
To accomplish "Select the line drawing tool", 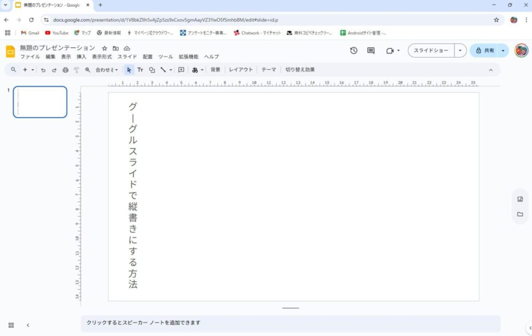I will (x=163, y=70).
